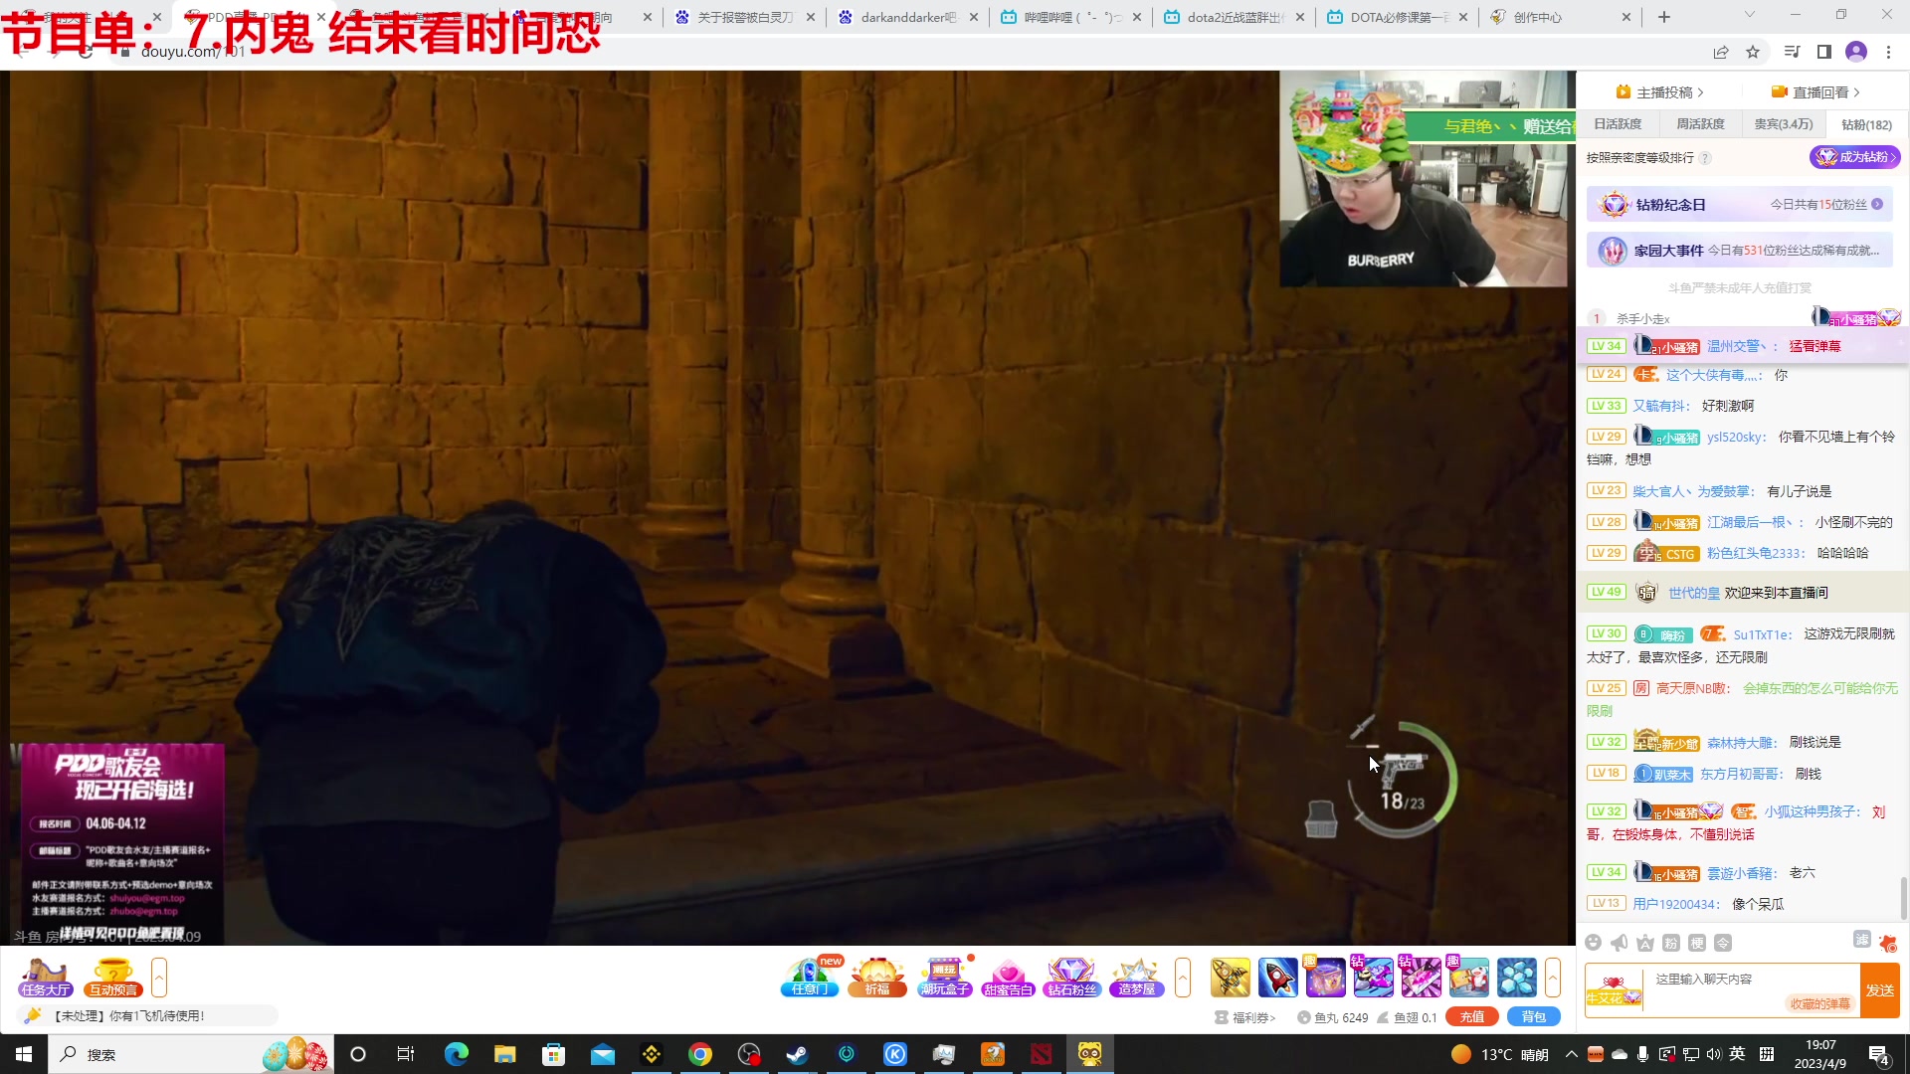Open the 滤 chat filter icon

(x=1862, y=940)
